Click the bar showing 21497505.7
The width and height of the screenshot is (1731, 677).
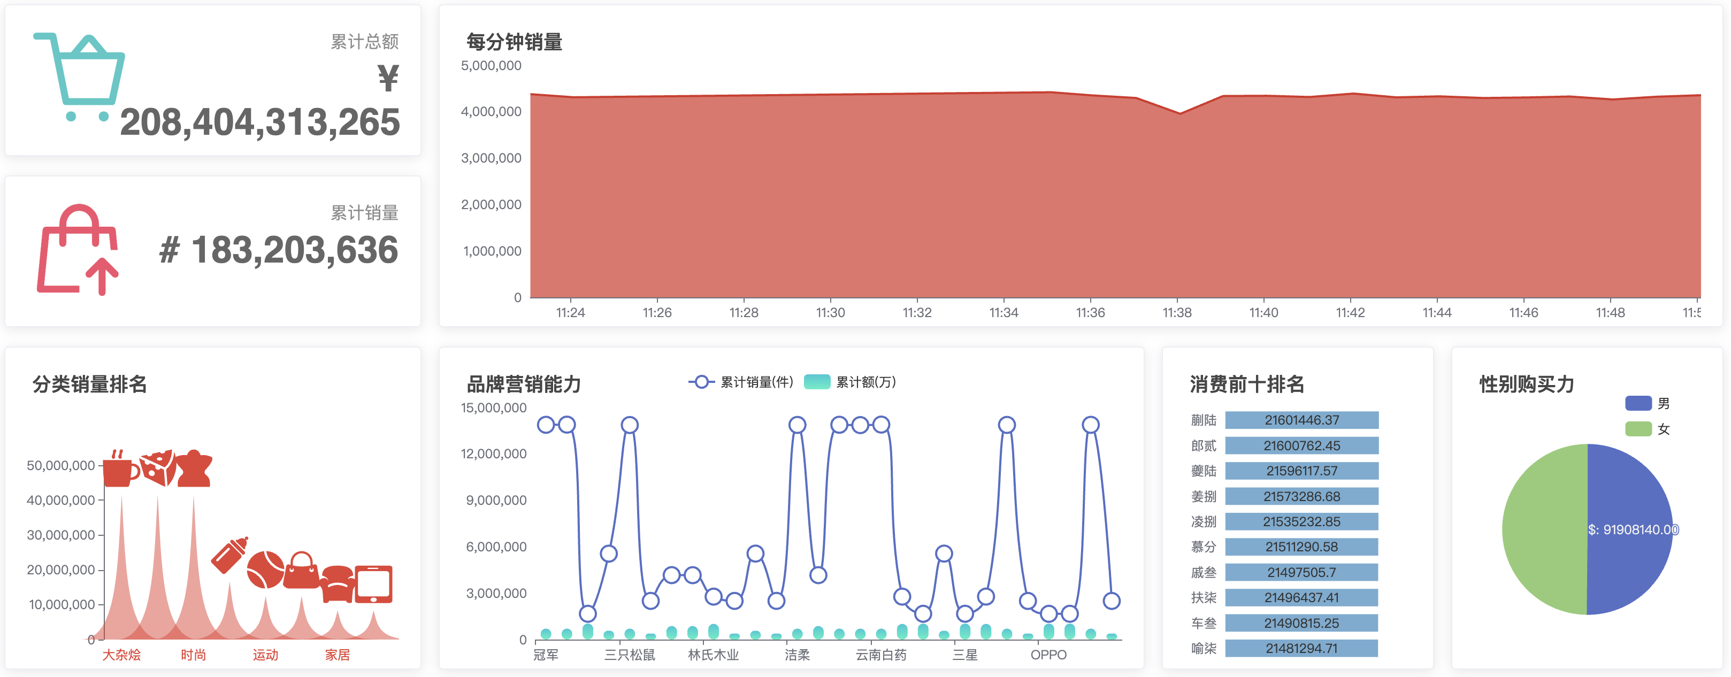tap(1301, 572)
